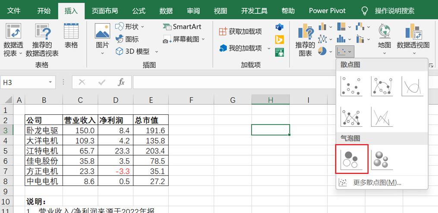Image resolution: width=438 pixels, height=213 pixels.
Task: Choose Scatter with straight lines and markers
Action: (351, 117)
